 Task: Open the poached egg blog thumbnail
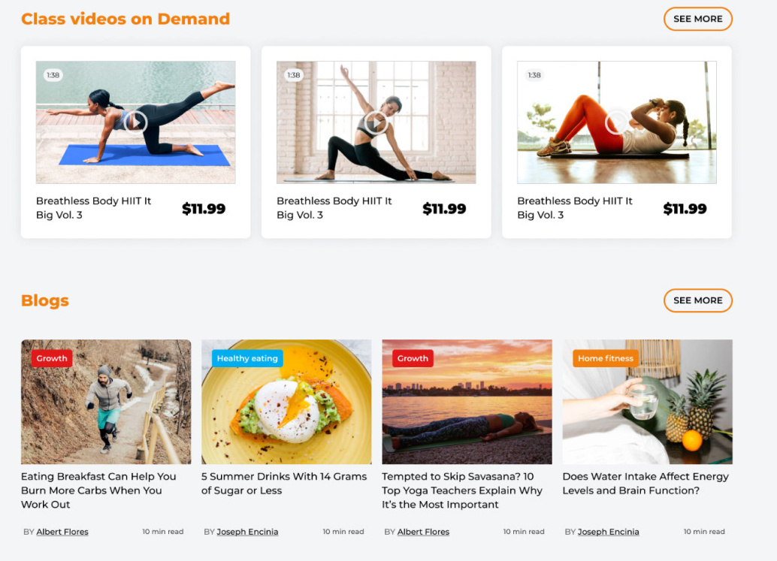286,402
